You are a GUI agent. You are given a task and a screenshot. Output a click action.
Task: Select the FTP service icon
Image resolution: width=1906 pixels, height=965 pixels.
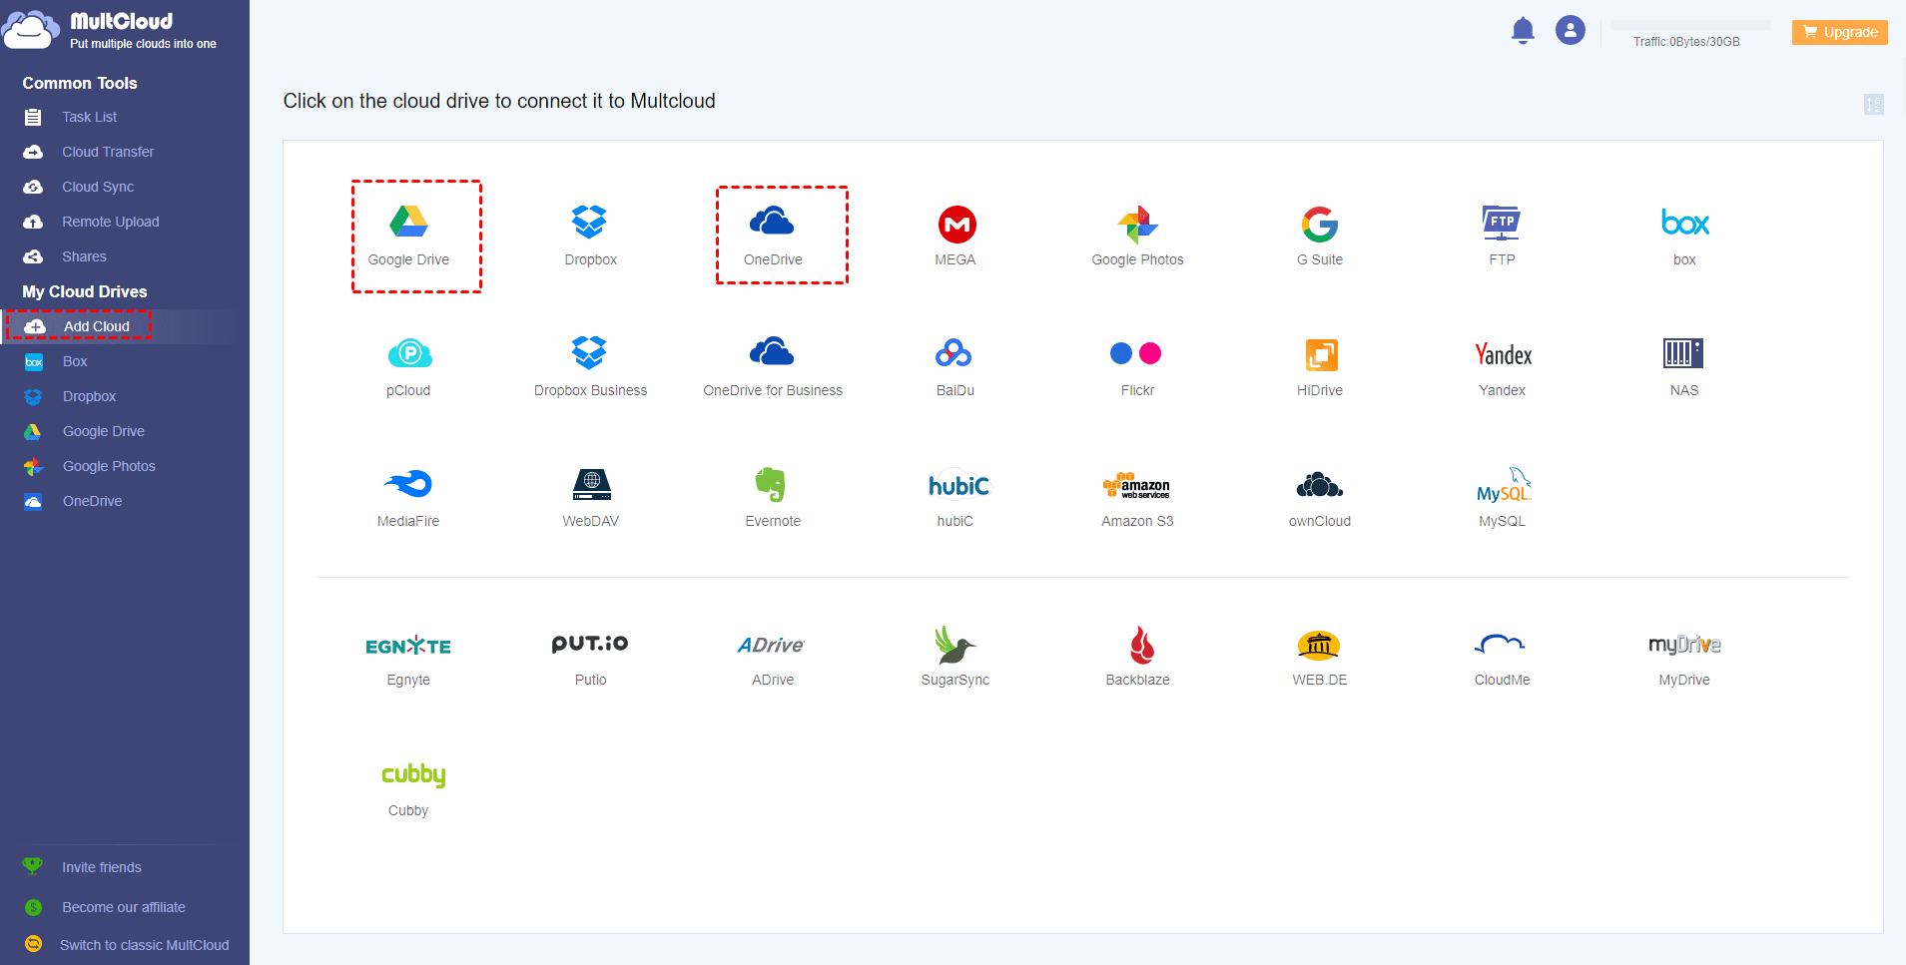pos(1501,235)
